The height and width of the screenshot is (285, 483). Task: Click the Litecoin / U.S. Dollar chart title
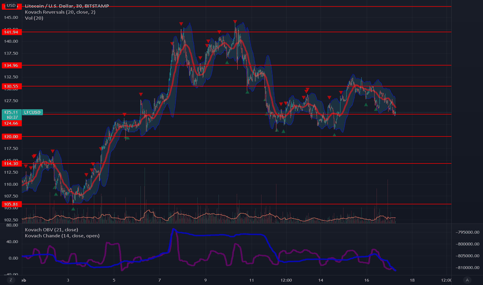point(66,6)
